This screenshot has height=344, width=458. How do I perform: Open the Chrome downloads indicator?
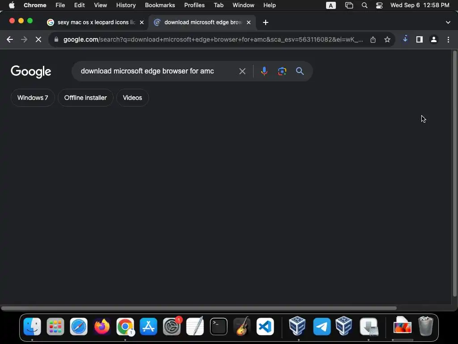[x=405, y=39]
